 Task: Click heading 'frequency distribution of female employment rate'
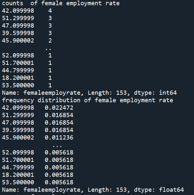[88, 101]
